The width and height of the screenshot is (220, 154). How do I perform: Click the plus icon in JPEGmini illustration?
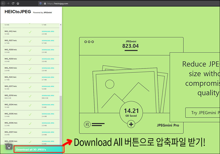[x=131, y=124]
